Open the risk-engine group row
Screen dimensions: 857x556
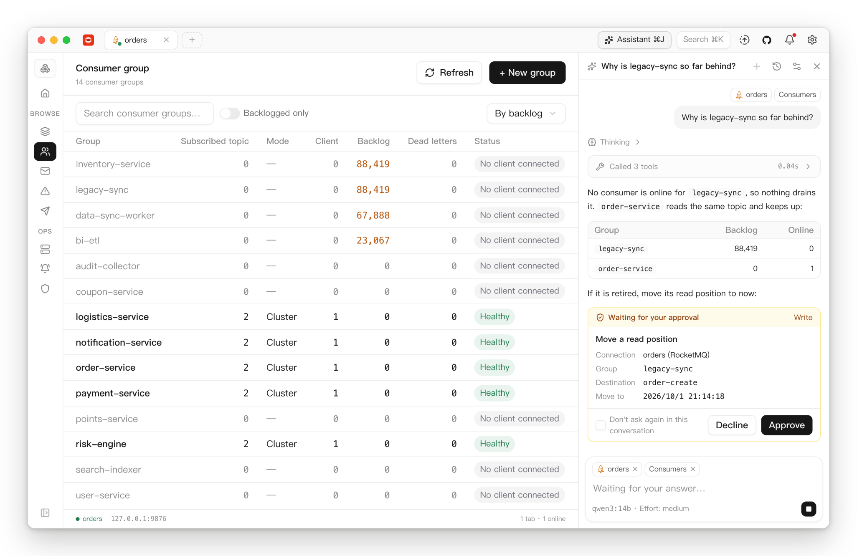tap(320, 444)
